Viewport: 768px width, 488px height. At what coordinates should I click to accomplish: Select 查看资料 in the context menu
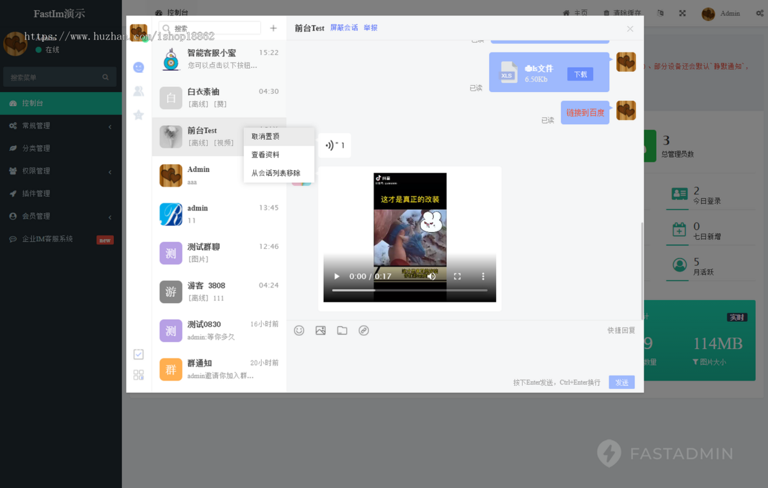click(264, 154)
